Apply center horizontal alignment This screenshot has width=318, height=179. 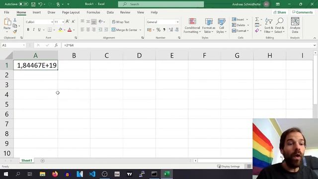(88, 30)
